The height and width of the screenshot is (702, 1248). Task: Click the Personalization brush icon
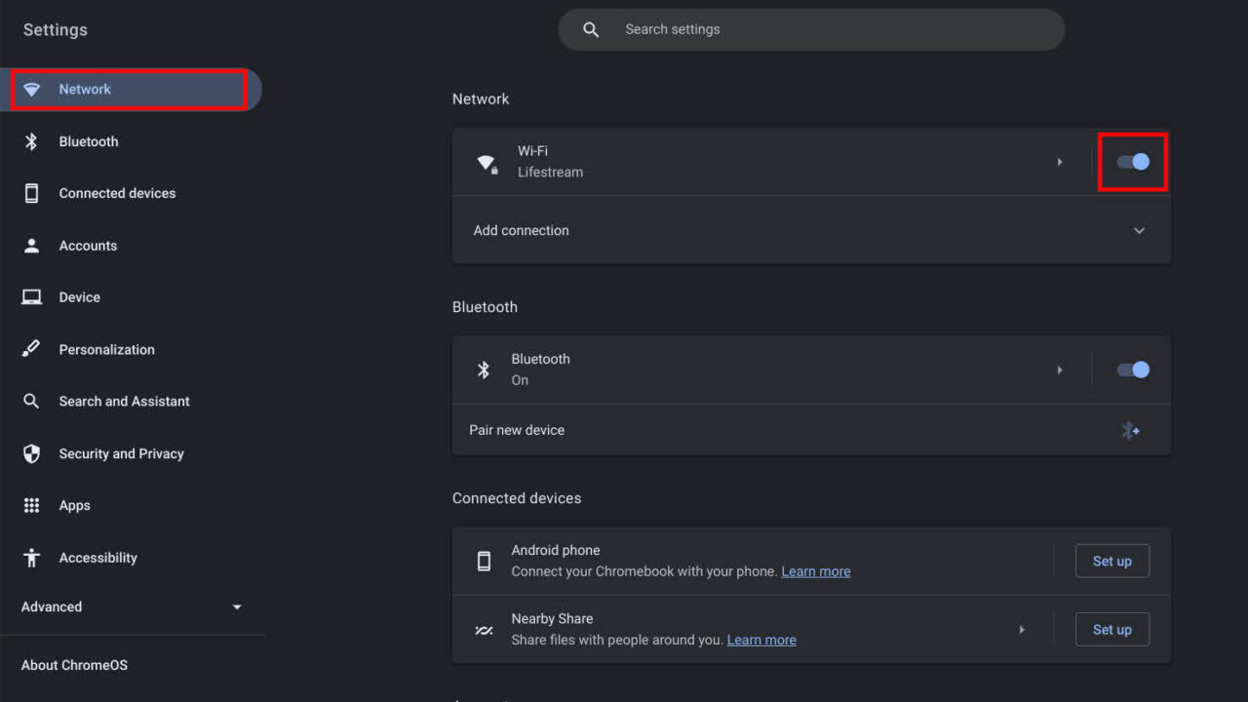pyautogui.click(x=30, y=349)
